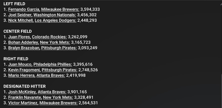Open the Philadelphia Phillies team page
This screenshot has height=108, width=222.
(x=52, y=64)
